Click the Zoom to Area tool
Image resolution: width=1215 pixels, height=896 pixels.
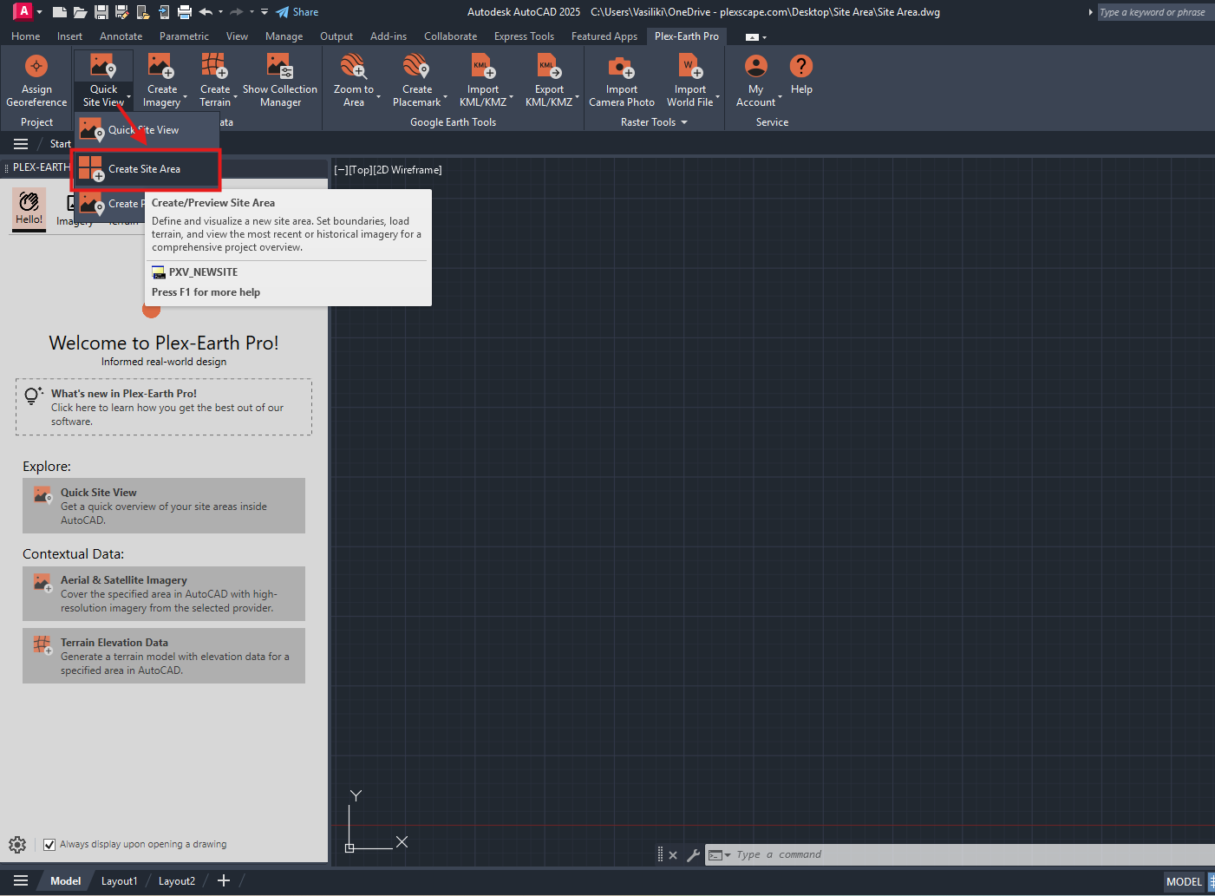[354, 81]
